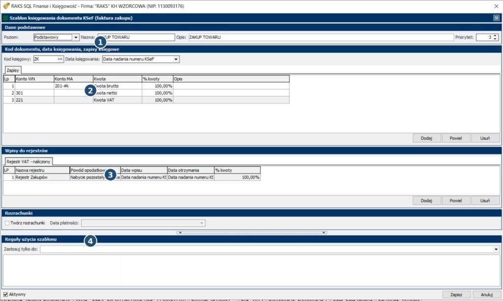This screenshot has width=503, height=301.
Task: Select the Rejestr VAT - naliczony tab
Action: tap(28, 161)
